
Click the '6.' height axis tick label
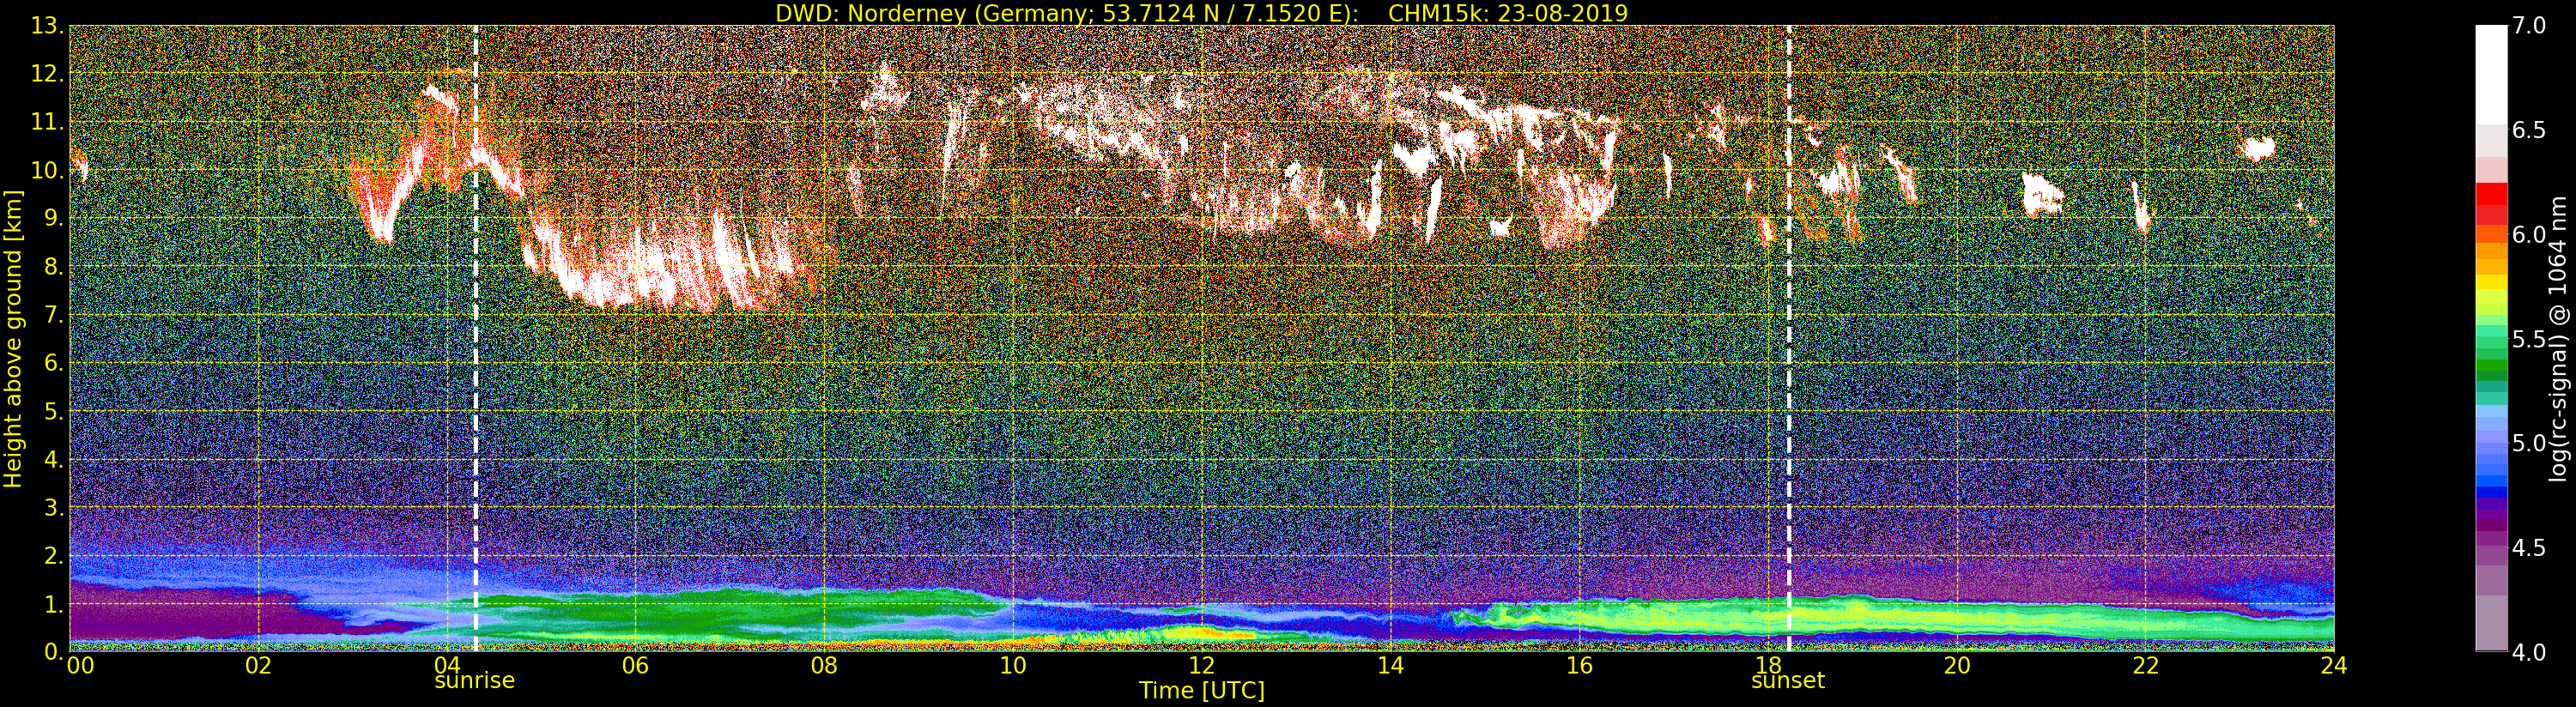click(x=53, y=363)
